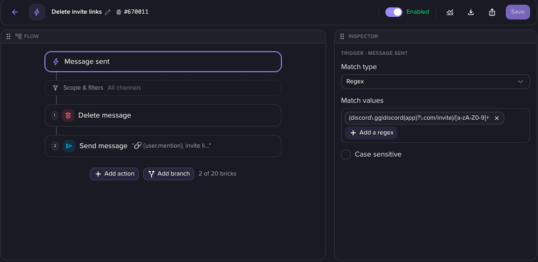The image size is (538, 262).
Task: Click the 'Case sensitive' label
Action: point(378,155)
